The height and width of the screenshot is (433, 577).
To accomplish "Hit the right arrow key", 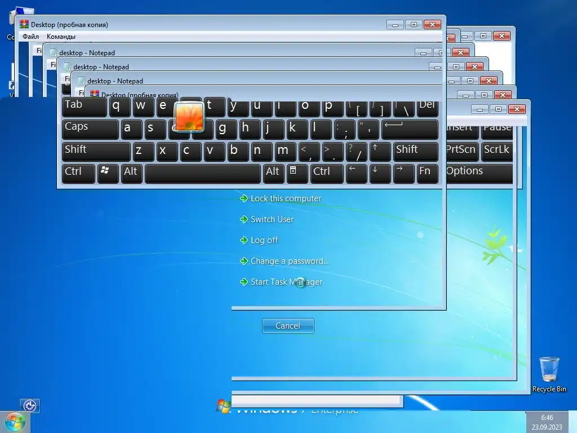I will coord(403,174).
